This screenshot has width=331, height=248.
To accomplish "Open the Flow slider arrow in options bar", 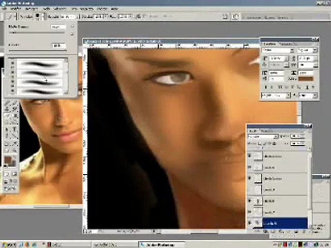I will pos(131,17).
